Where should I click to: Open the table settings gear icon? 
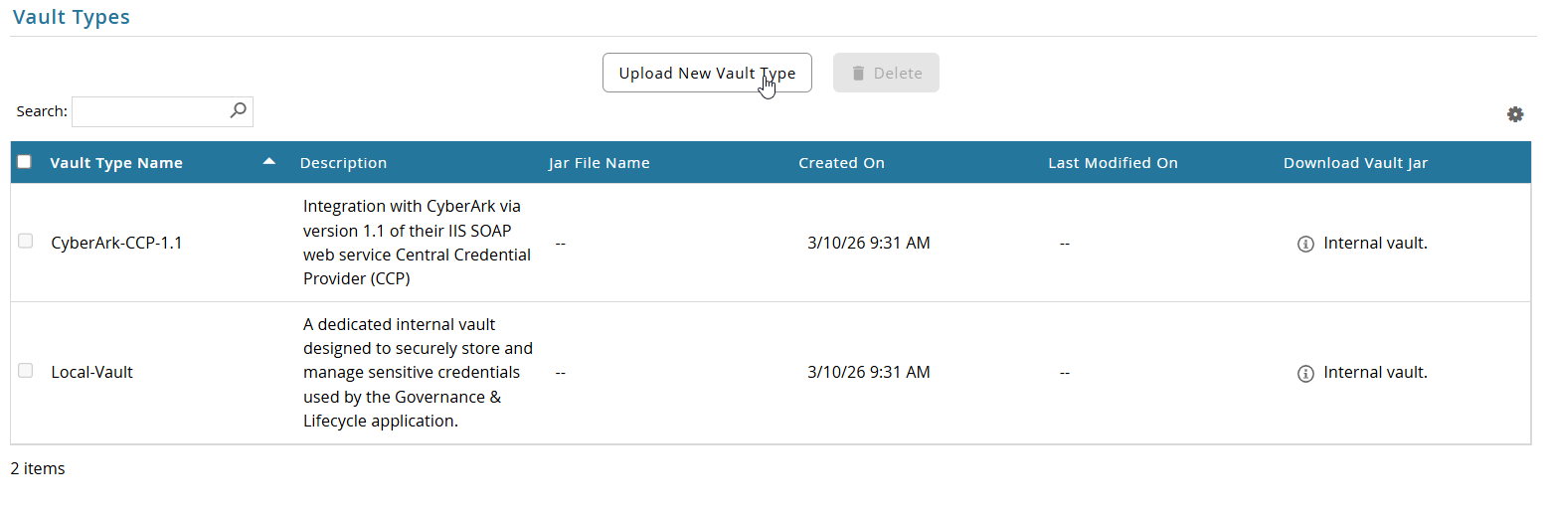(1515, 114)
